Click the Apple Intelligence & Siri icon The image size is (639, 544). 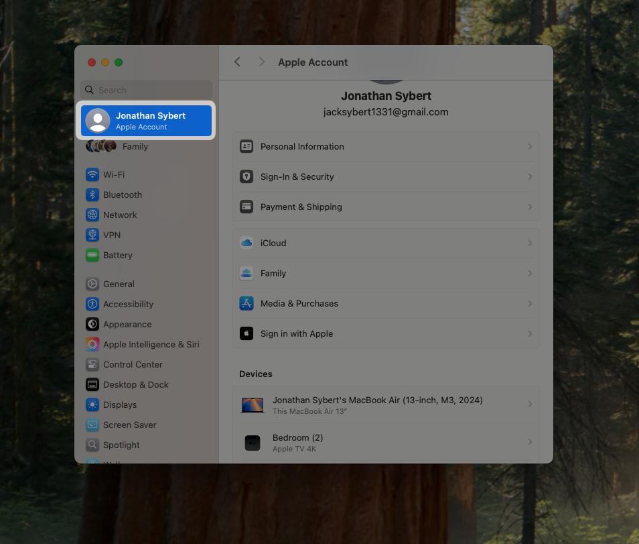(92, 344)
